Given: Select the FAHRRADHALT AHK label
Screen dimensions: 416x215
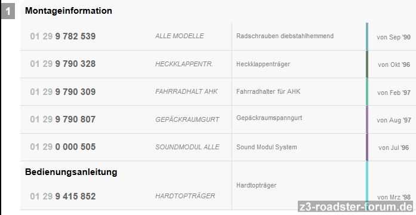Looking at the screenshot, I should coord(186,91).
